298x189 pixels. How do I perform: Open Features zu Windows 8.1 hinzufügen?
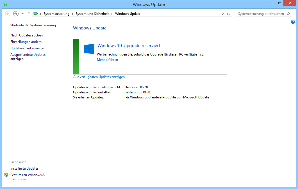pos(28,177)
